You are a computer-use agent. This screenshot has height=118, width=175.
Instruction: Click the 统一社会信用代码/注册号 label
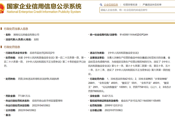click(x=104, y=35)
